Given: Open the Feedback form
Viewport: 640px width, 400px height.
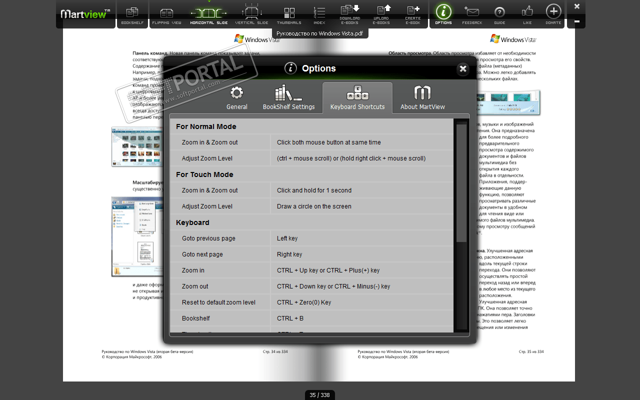Looking at the screenshot, I should pos(472,14).
